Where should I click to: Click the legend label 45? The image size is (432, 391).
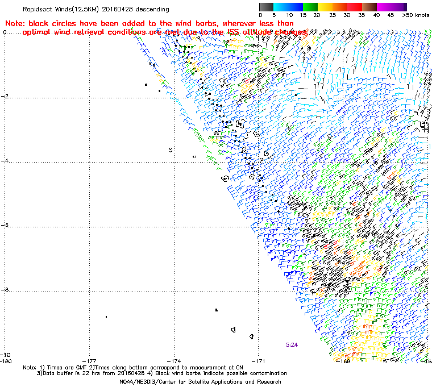[x=391, y=15]
